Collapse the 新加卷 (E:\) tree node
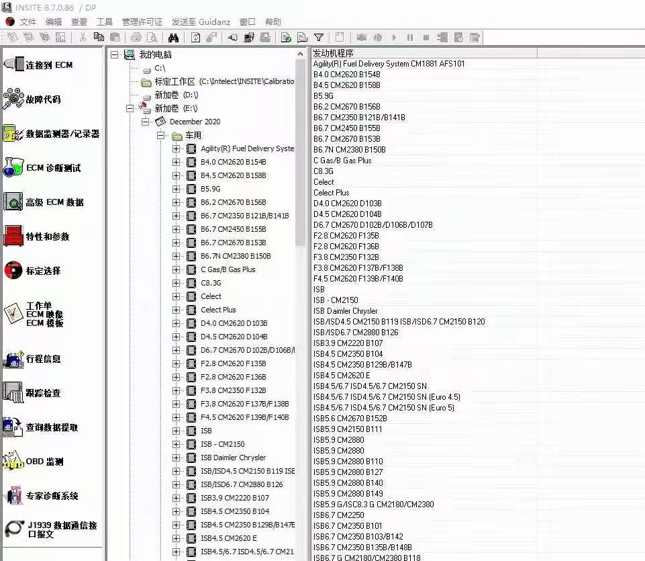 point(130,108)
